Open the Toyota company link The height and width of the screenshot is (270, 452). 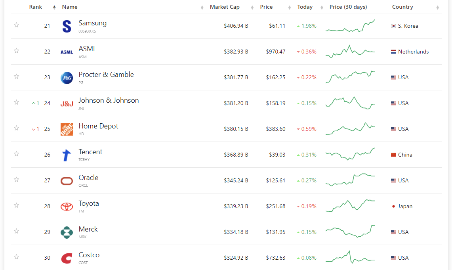pyautogui.click(x=89, y=203)
